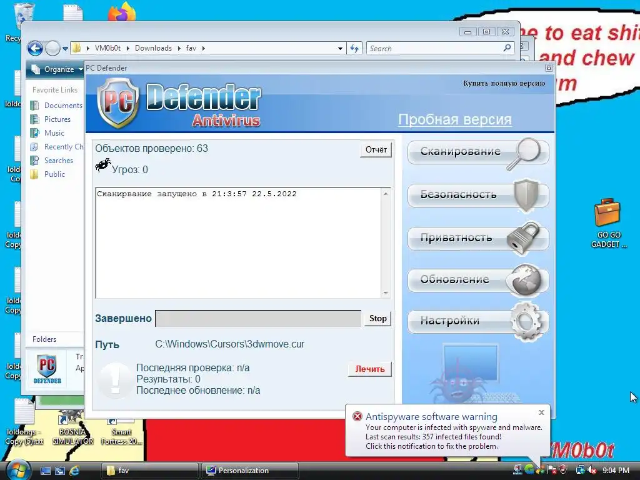Open Pictures in Favorite Links
Image resolution: width=640 pixels, height=480 pixels.
tap(51, 119)
